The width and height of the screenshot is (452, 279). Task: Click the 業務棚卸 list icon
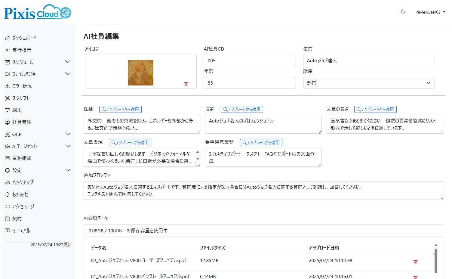[x=8, y=158]
